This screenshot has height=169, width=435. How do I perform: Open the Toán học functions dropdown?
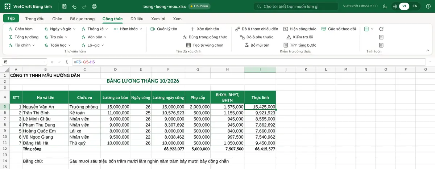[x=58, y=45]
